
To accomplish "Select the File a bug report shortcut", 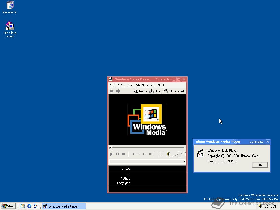I will (x=10, y=30).
